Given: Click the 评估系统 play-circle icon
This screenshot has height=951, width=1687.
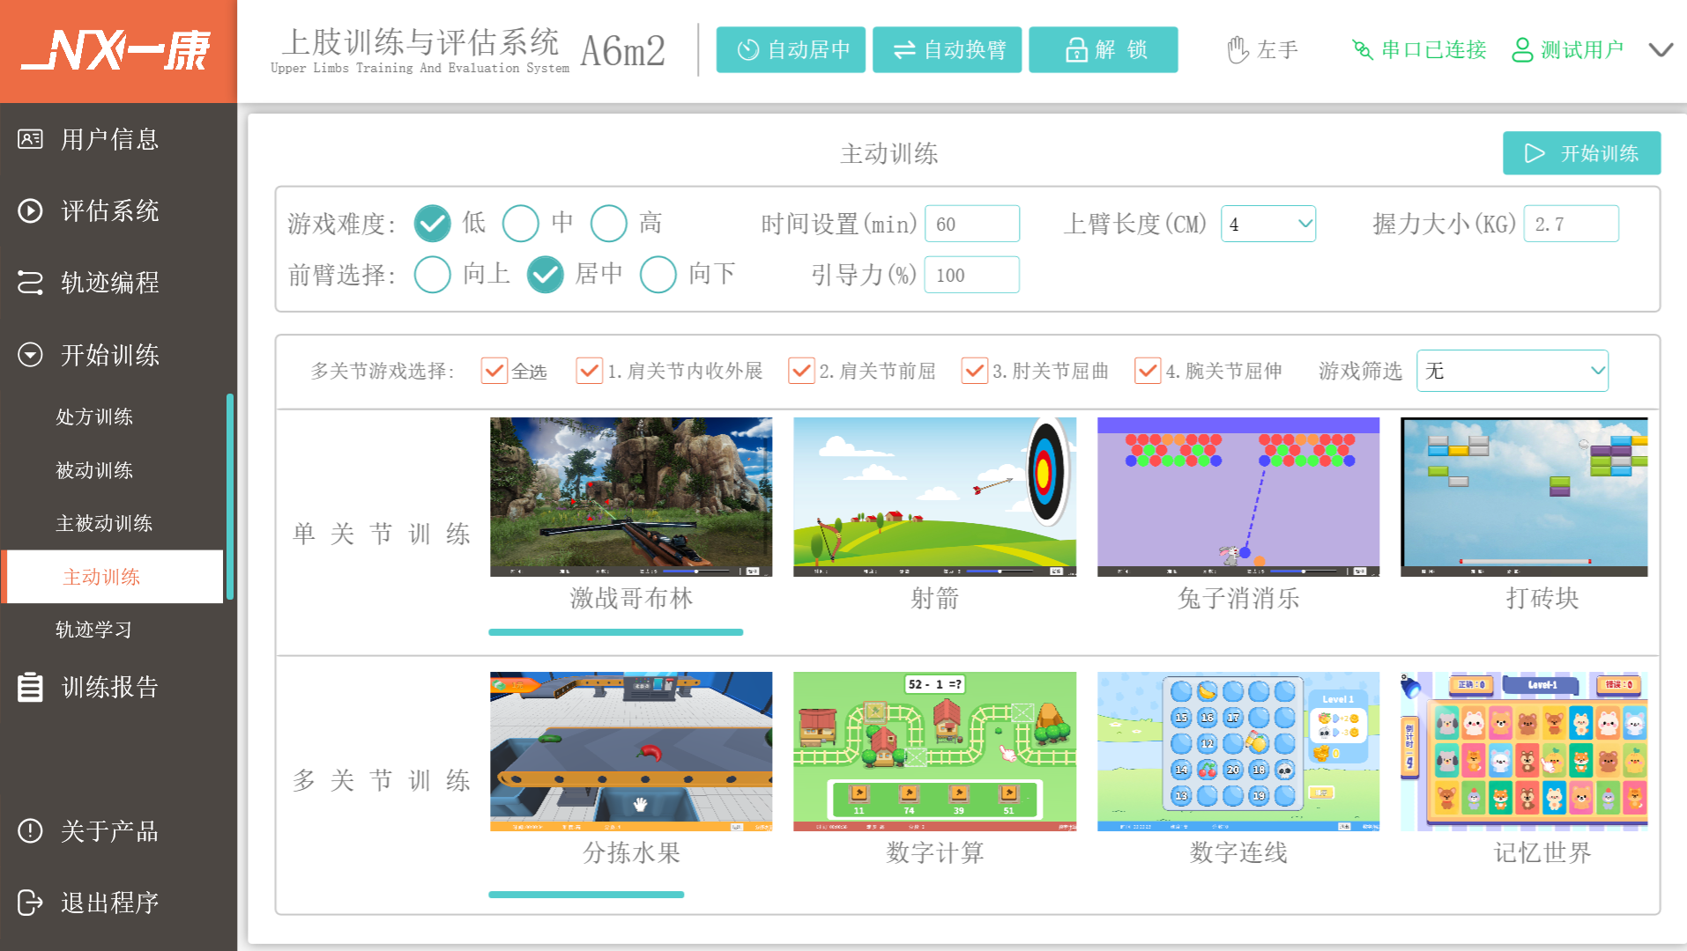Looking at the screenshot, I should (x=30, y=210).
